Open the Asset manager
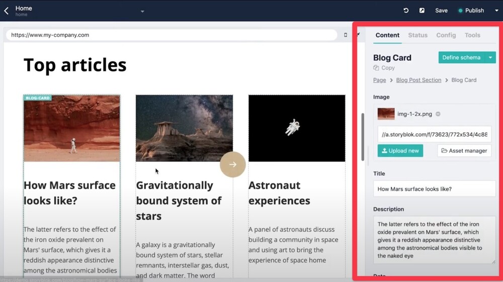Viewport: 503px width, 282px height. (464, 151)
